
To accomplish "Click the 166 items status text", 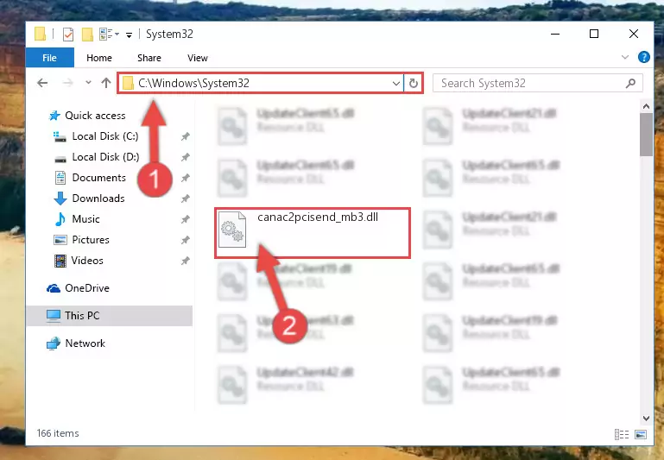I will 58,433.
